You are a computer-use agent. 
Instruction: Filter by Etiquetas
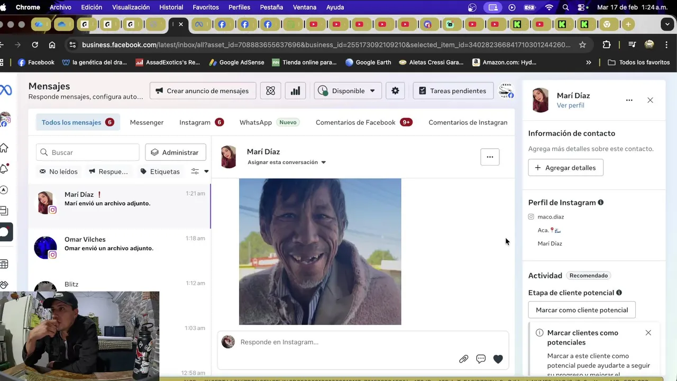coord(160,171)
